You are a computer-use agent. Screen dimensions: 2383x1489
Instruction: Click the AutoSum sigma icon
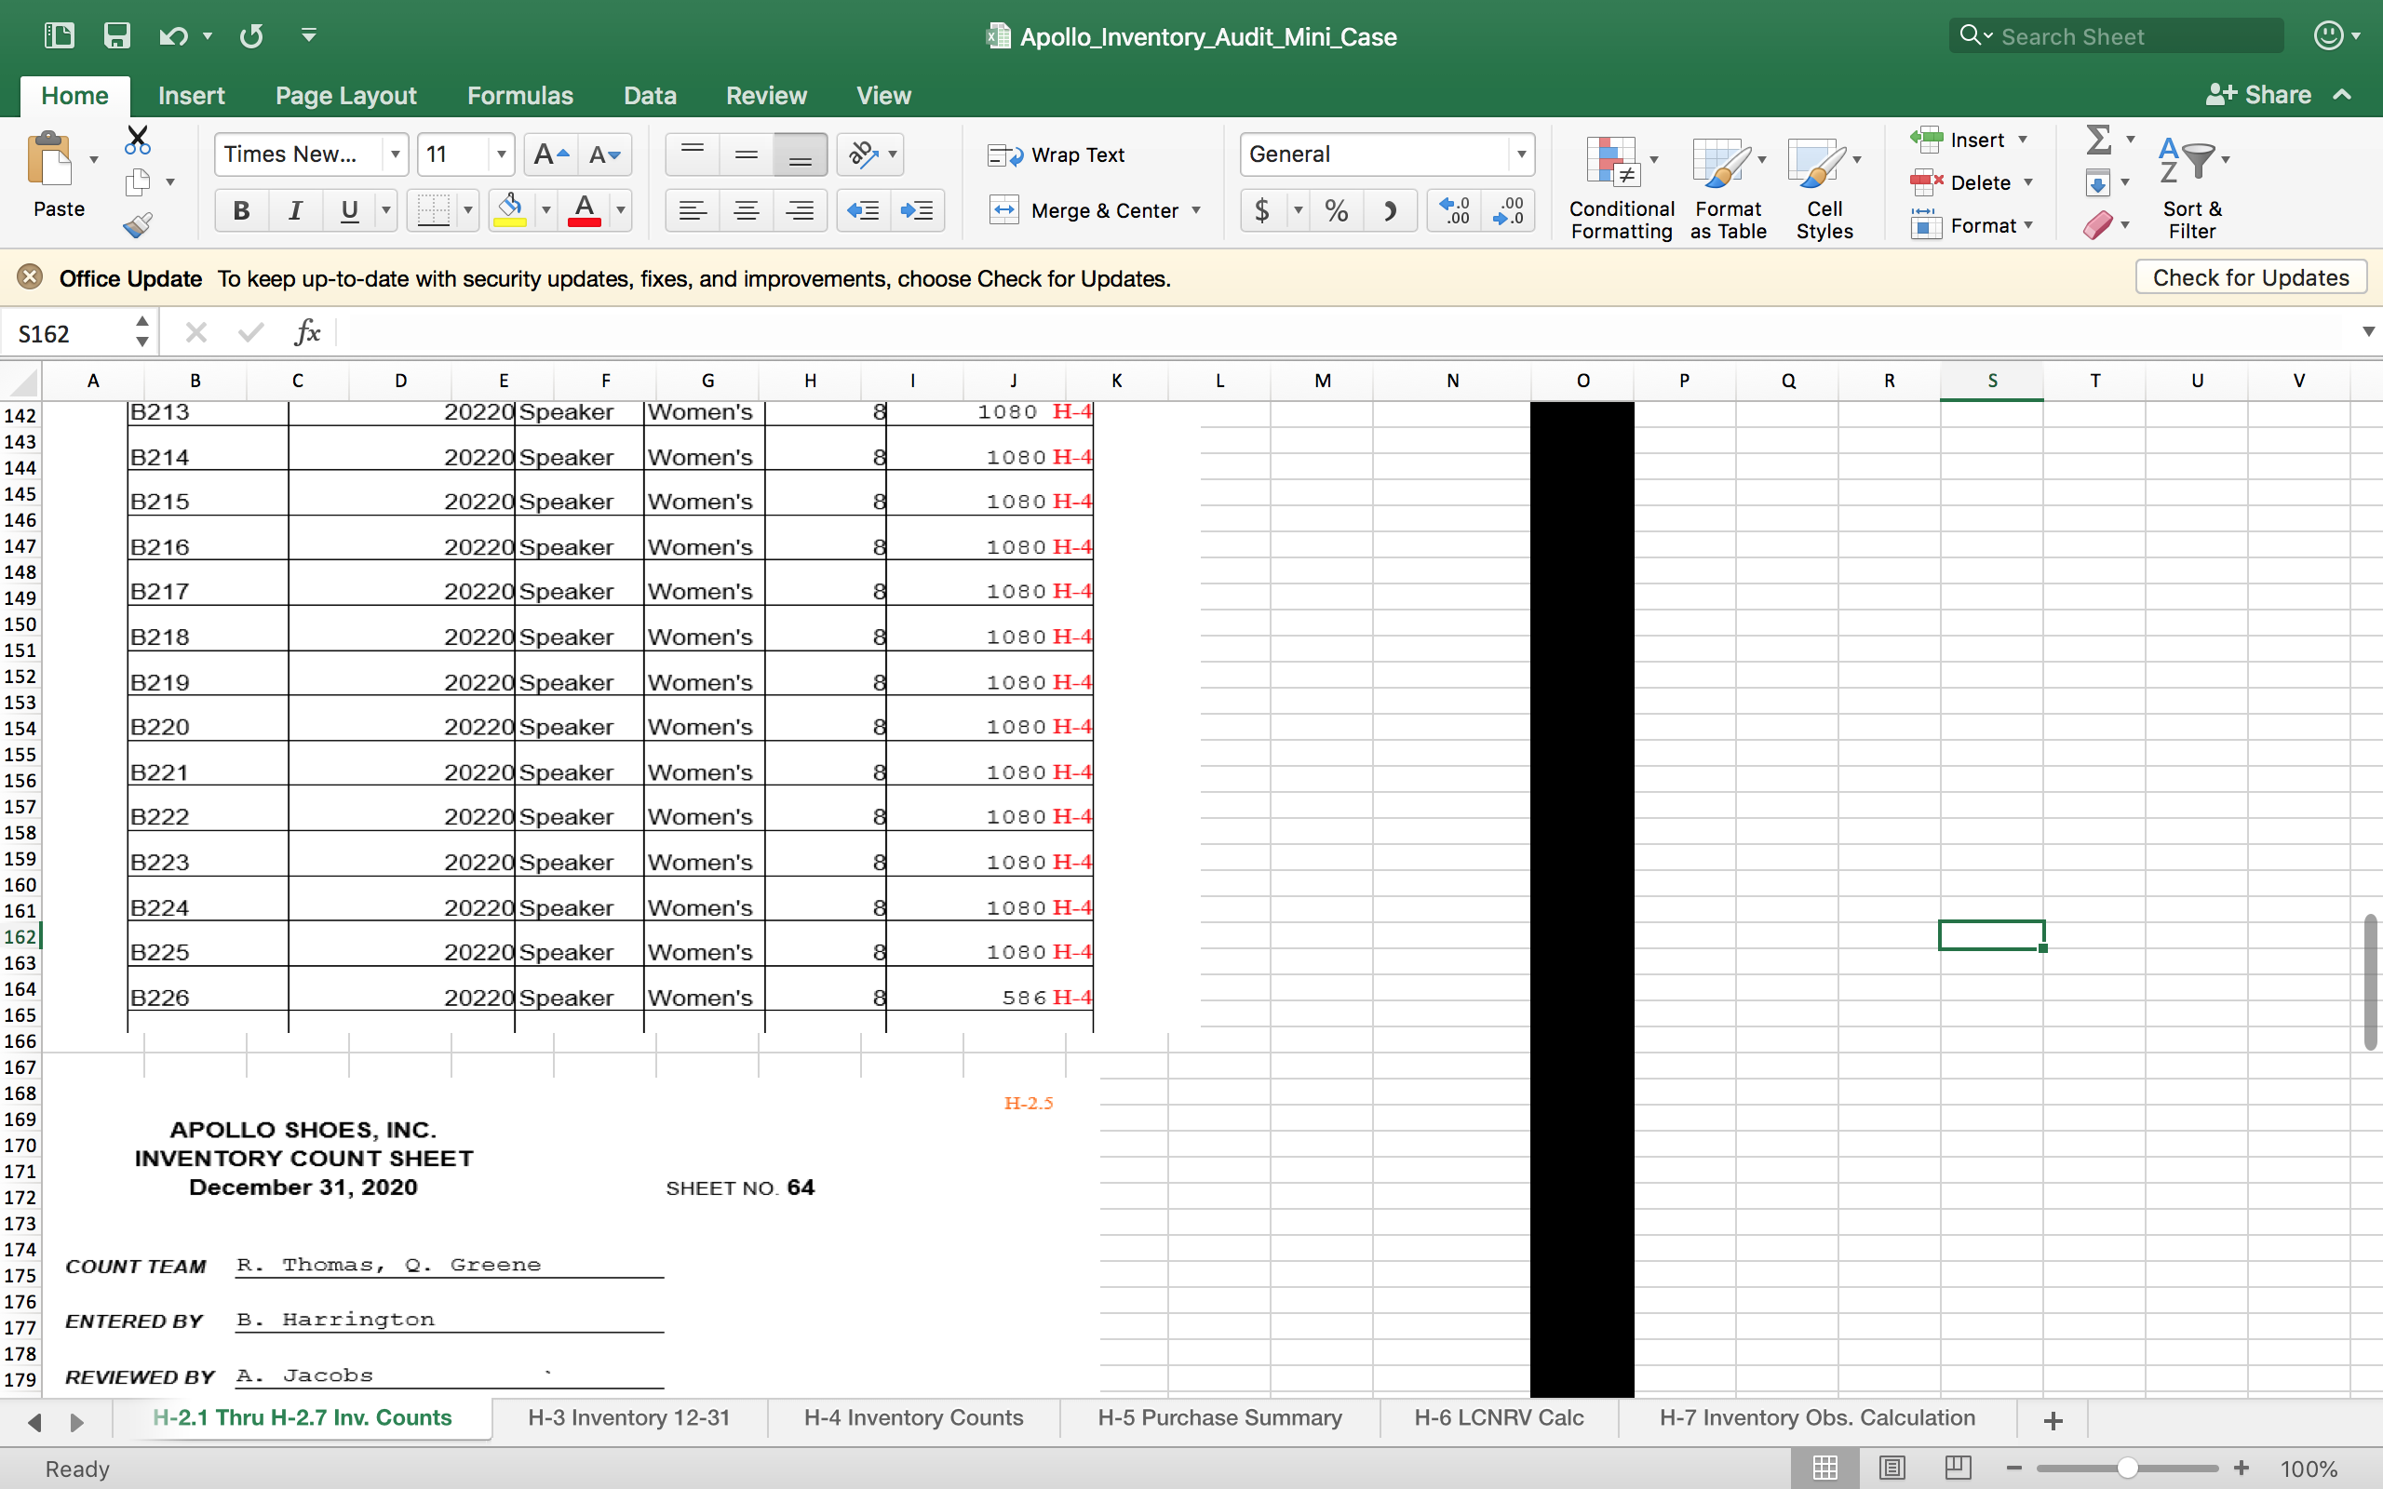(x=2098, y=140)
